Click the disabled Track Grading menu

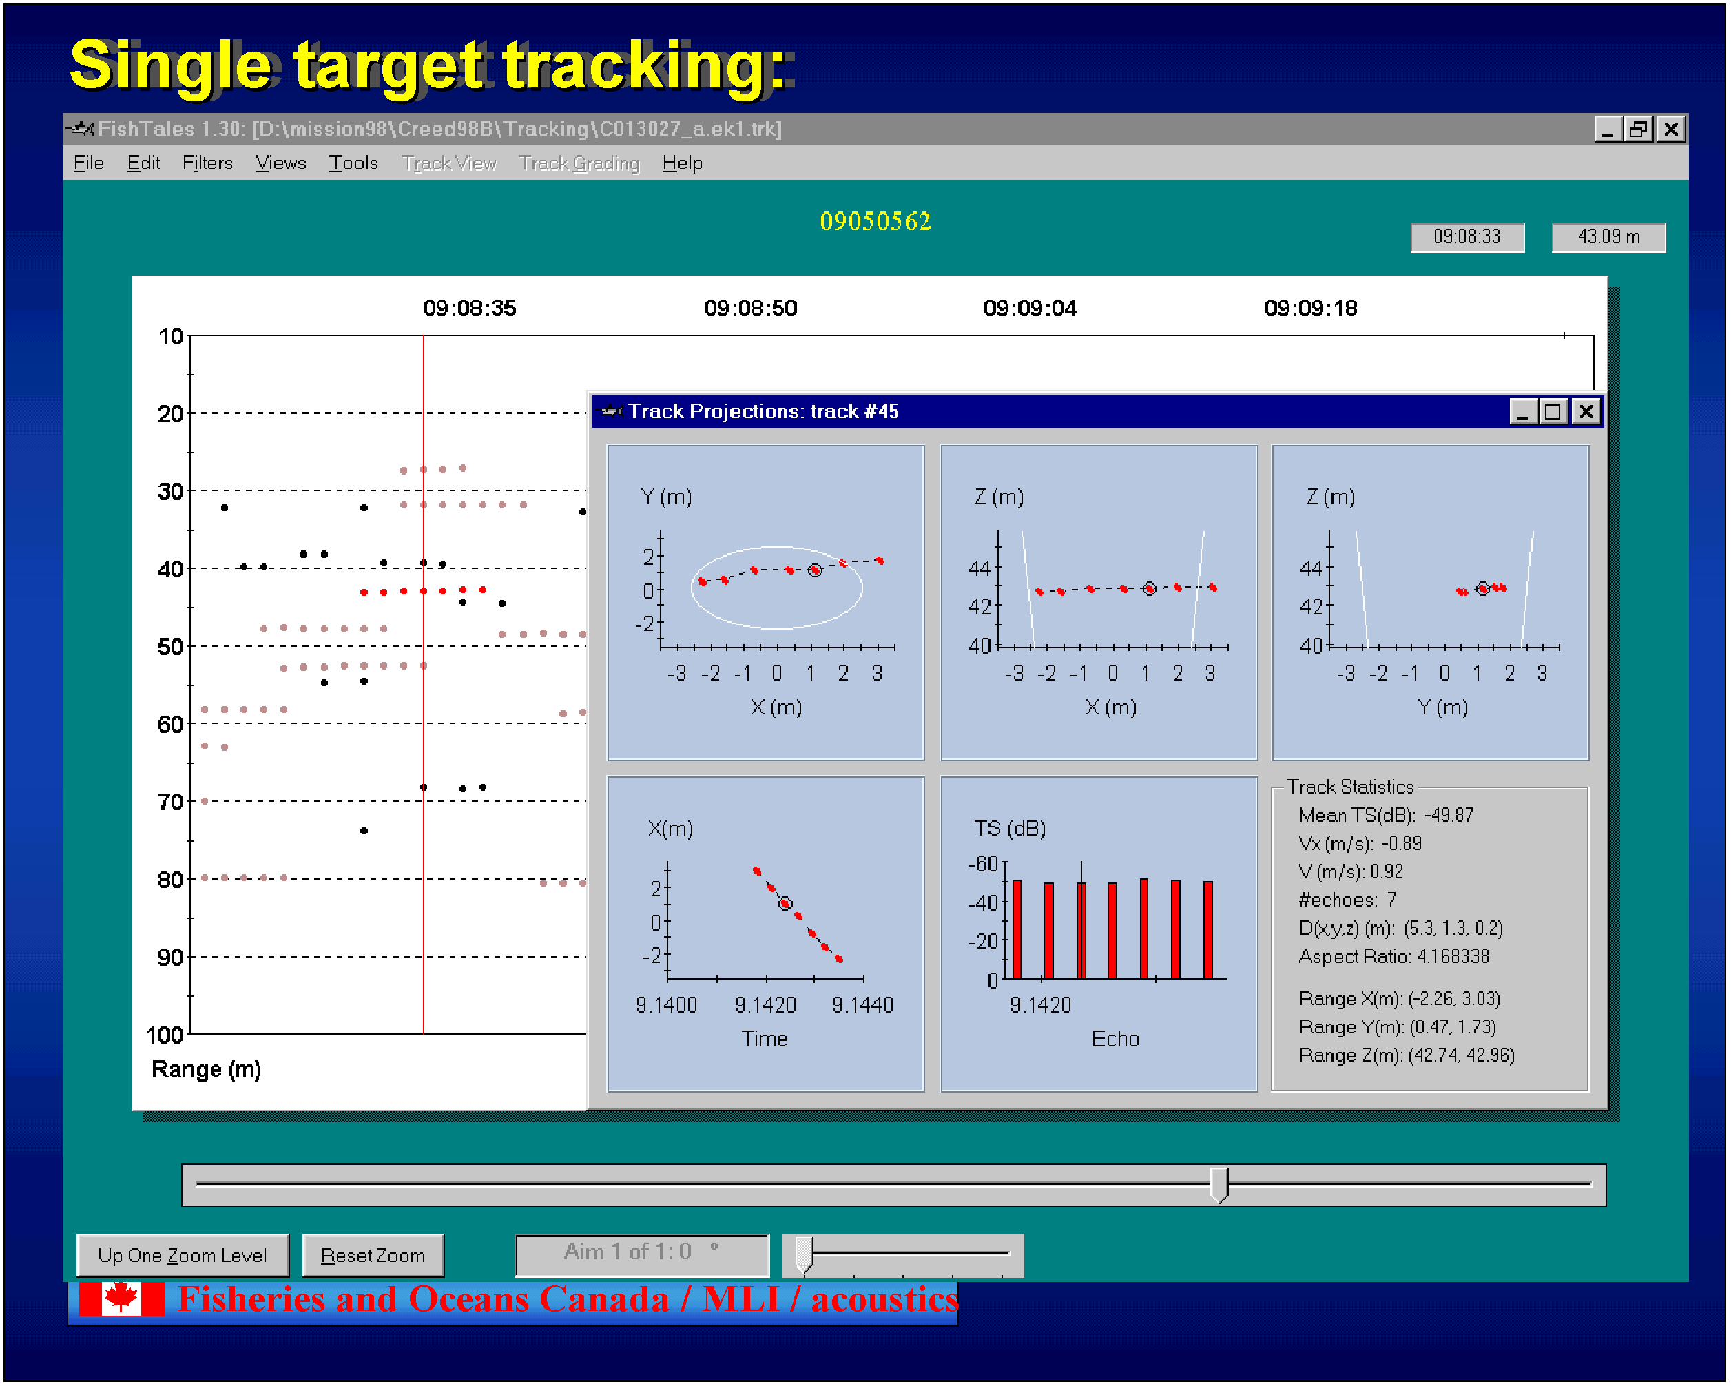point(579,163)
